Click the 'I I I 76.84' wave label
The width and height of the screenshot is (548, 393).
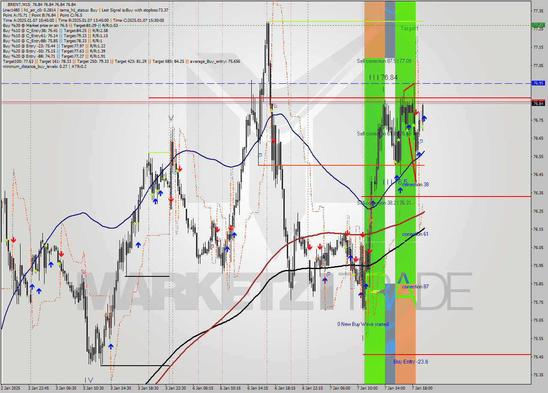pos(384,77)
